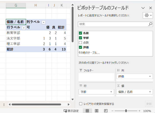155x113 pixels.
Task: Click horizontal scrollbar left arrow
Action: (x=10, y=104)
